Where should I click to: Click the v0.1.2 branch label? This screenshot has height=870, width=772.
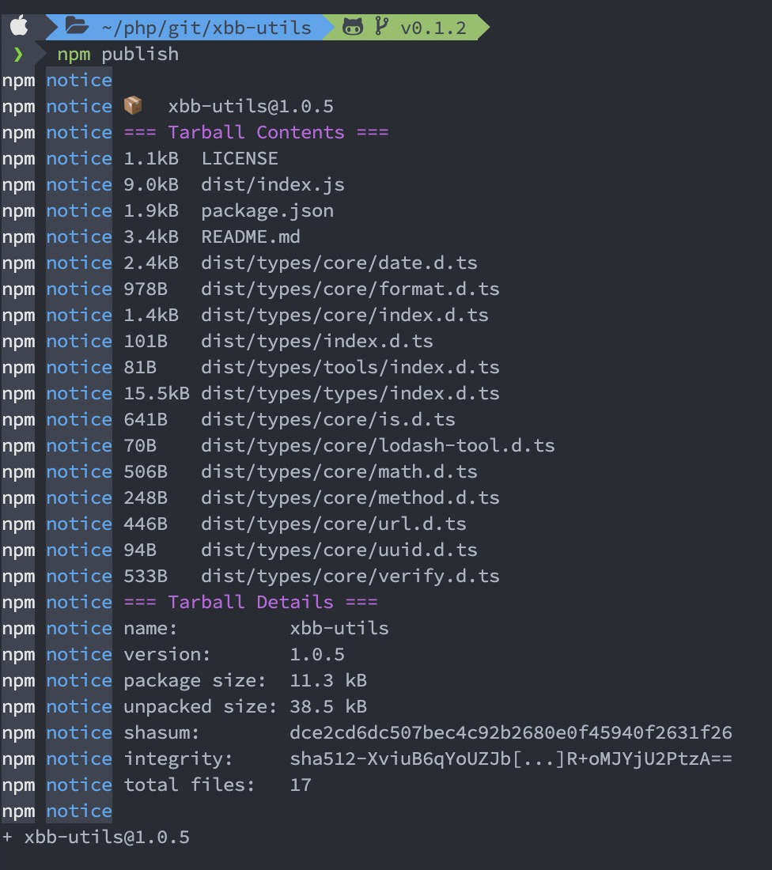click(433, 28)
